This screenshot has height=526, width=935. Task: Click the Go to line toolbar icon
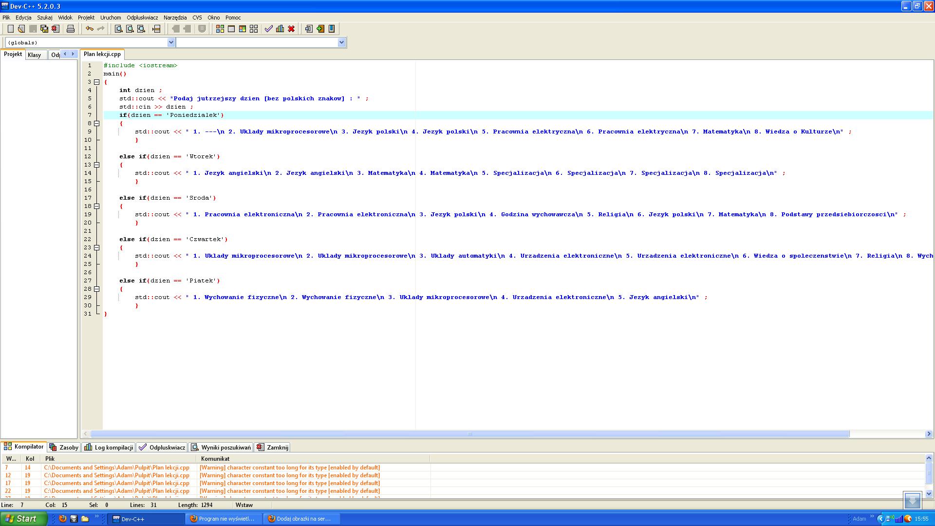coord(156,29)
